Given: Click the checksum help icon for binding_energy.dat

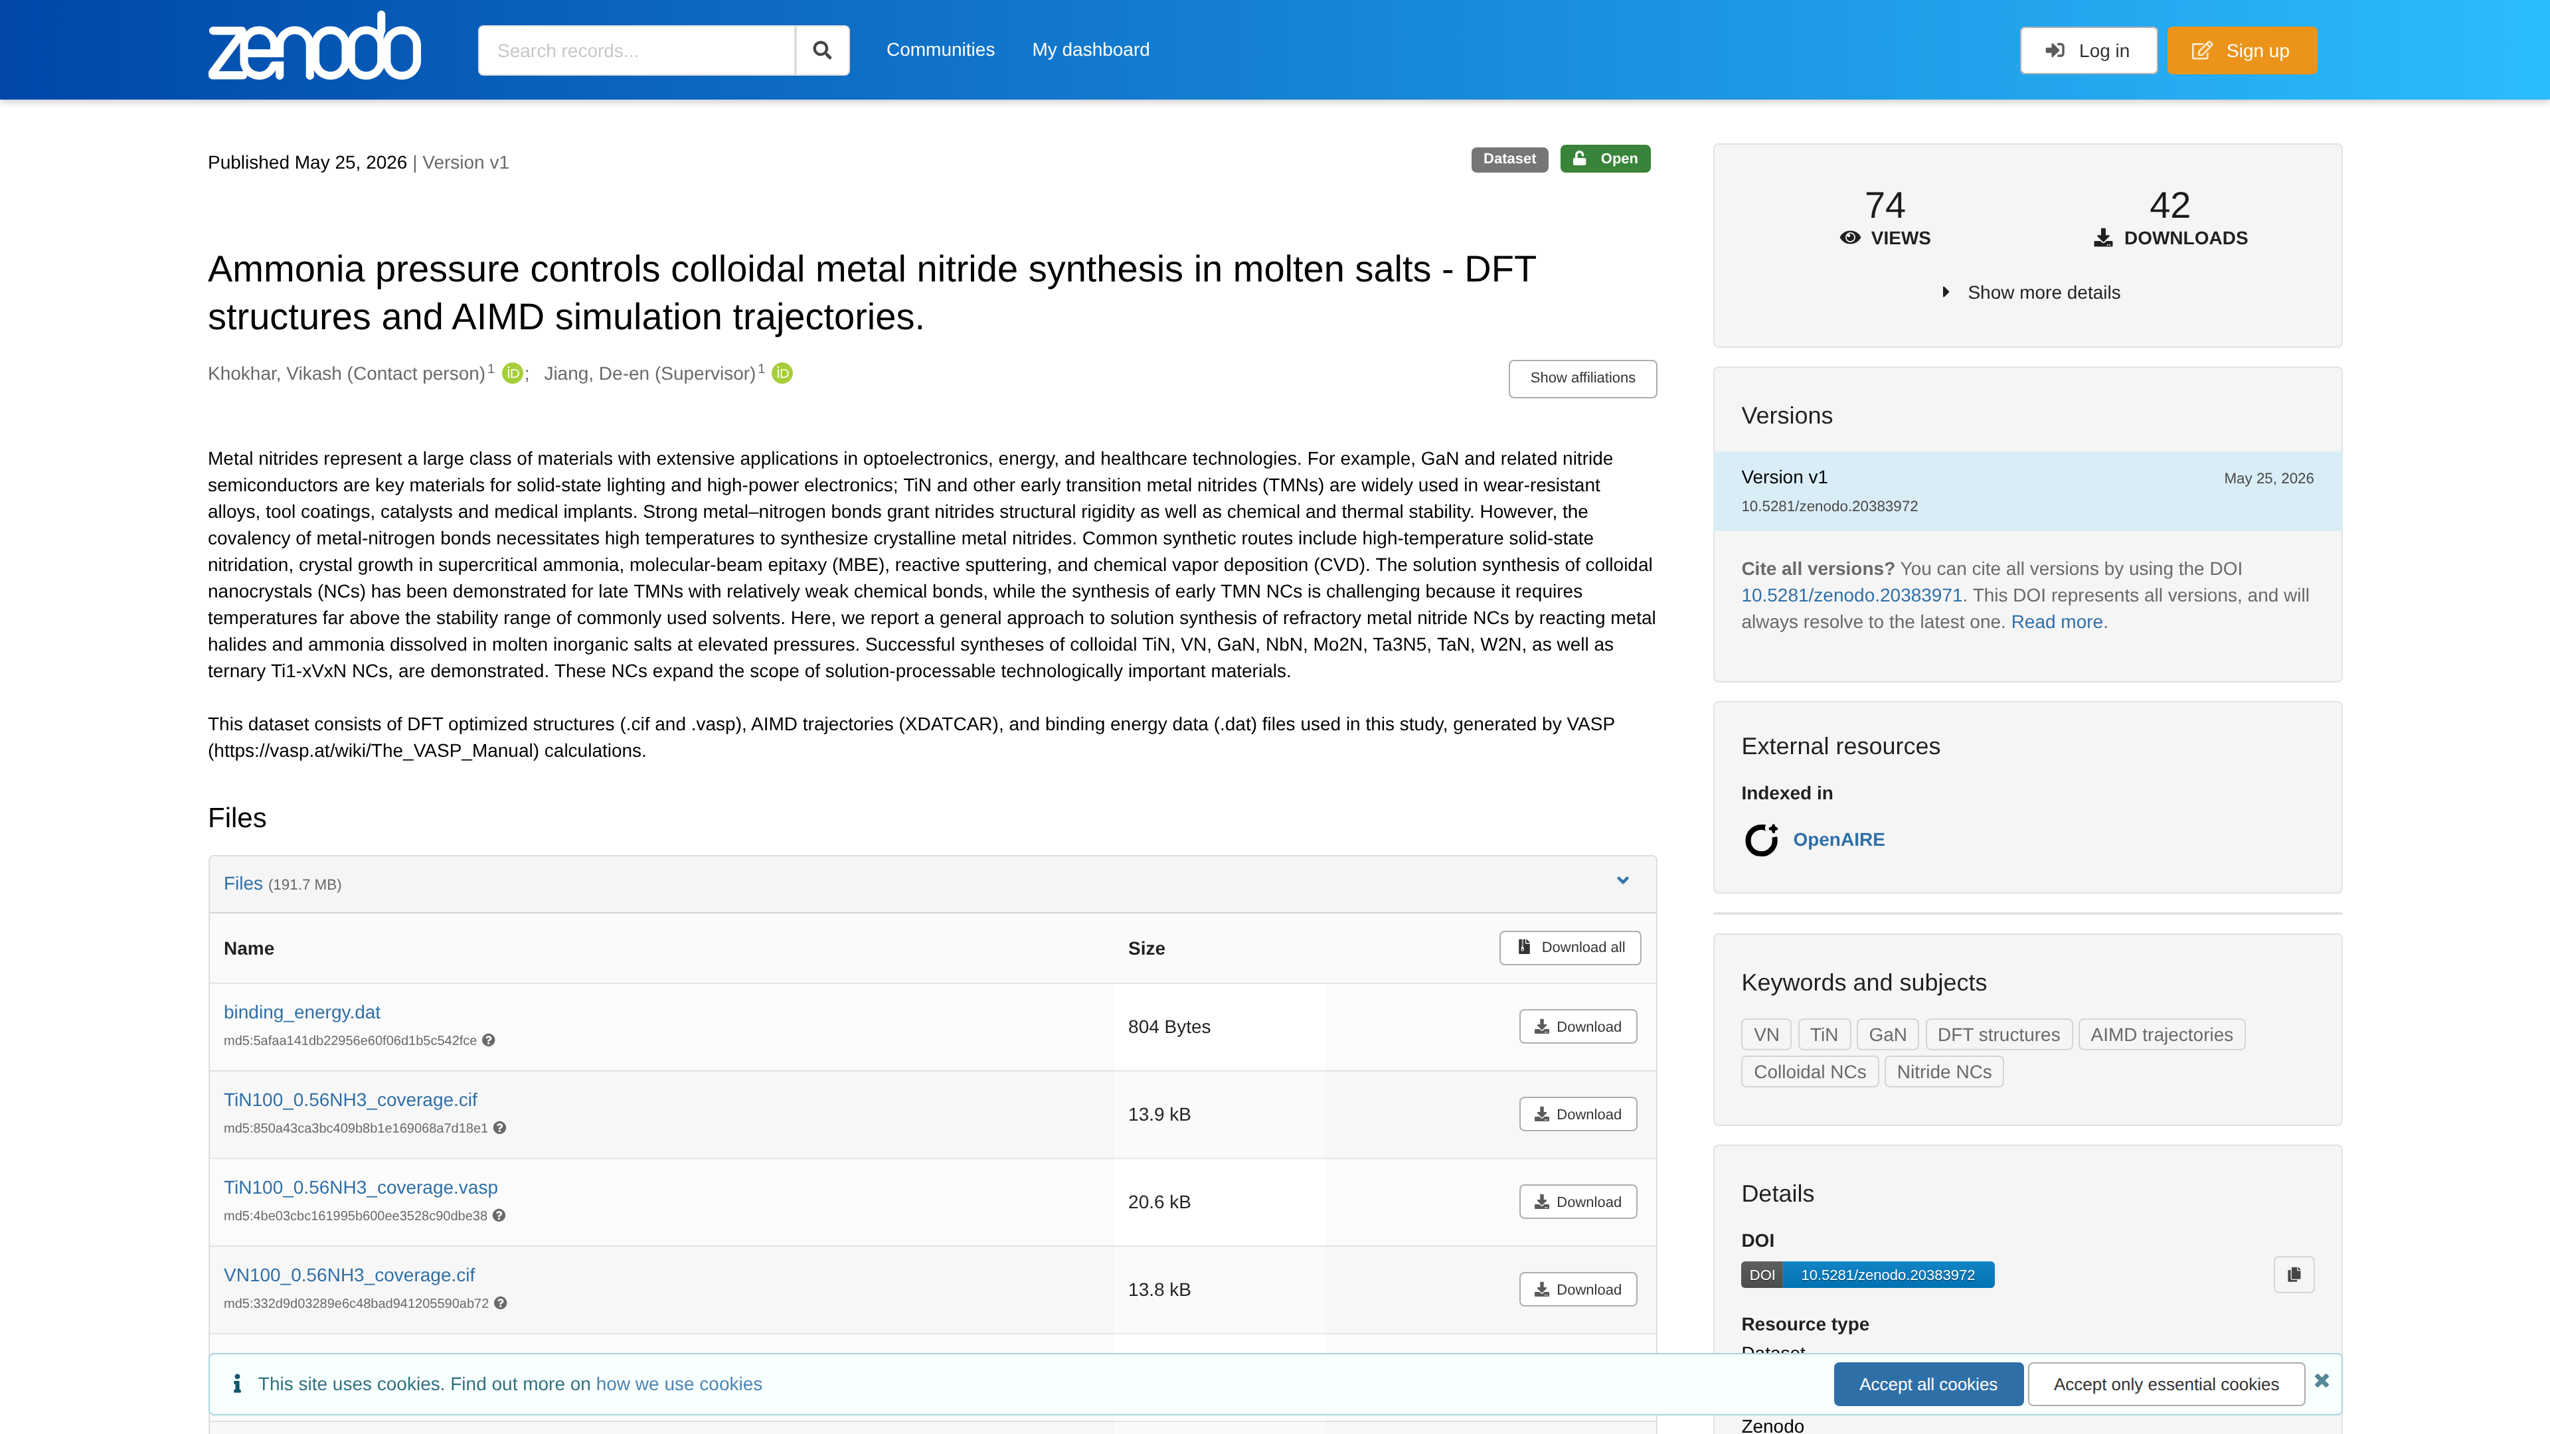Looking at the screenshot, I should coord(488,1040).
